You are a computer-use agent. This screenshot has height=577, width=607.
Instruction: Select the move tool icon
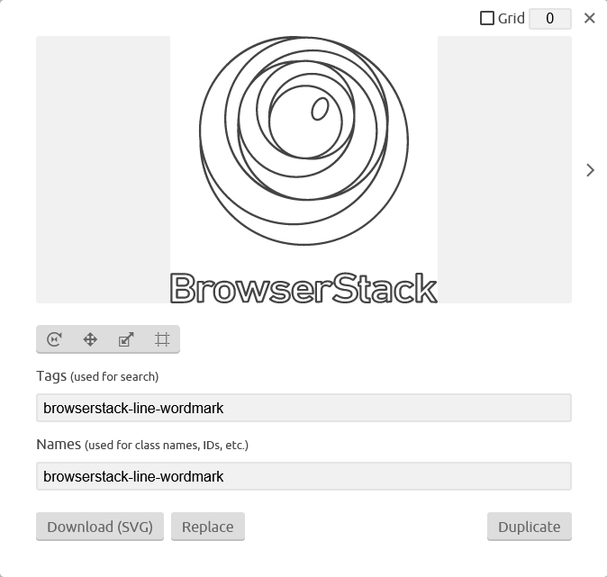tap(90, 339)
